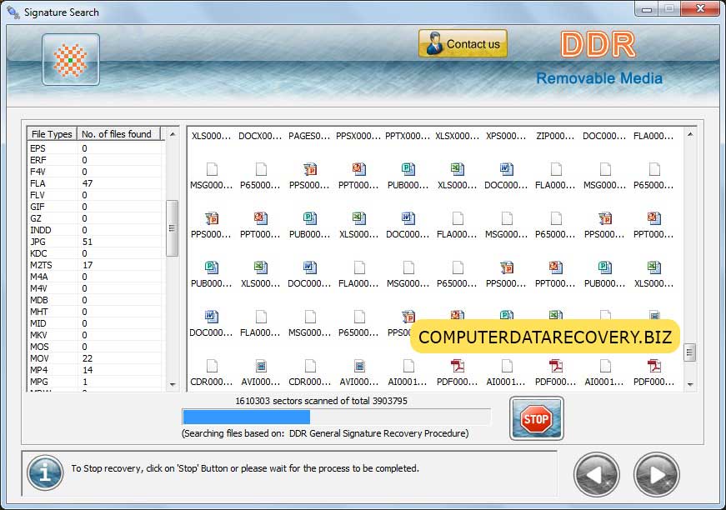The image size is (726, 510).
Task: Select the leftmost AI0001 file icon
Action: [408, 366]
